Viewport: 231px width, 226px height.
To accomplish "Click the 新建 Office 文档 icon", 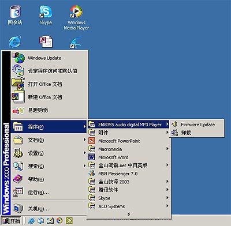I will (x=18, y=97).
